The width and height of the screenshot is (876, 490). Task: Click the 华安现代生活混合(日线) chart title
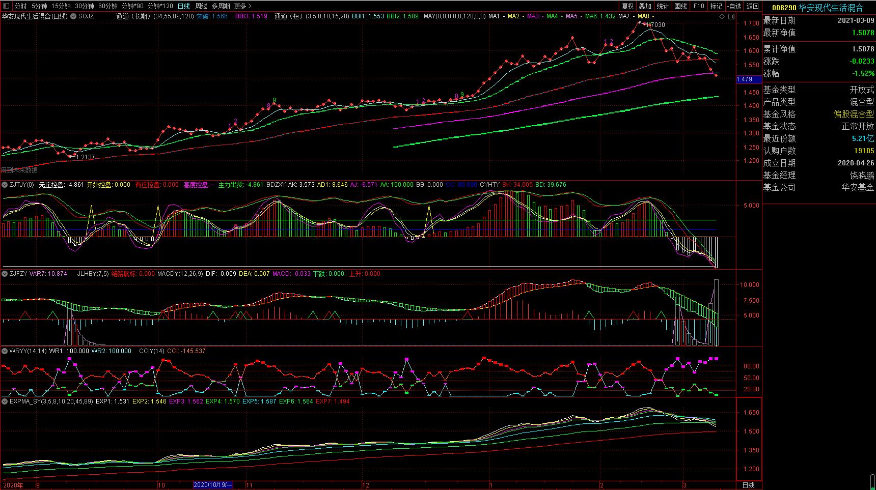(x=35, y=16)
